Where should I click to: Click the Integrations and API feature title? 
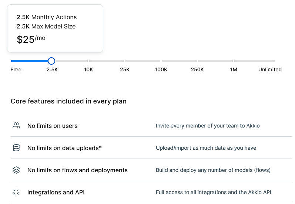56,192
